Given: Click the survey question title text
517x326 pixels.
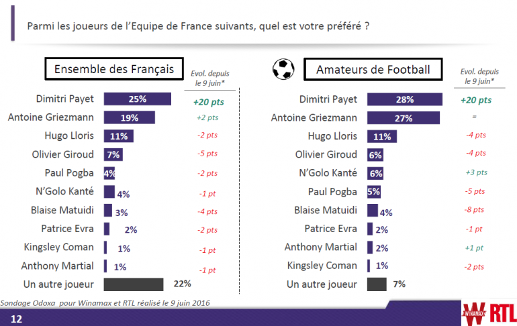Looking at the screenshot, I should pyautogui.click(x=197, y=28).
